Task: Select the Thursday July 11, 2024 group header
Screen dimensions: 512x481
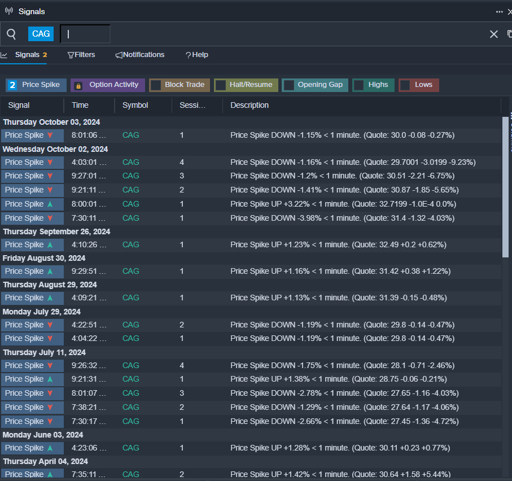Action: click(x=45, y=352)
